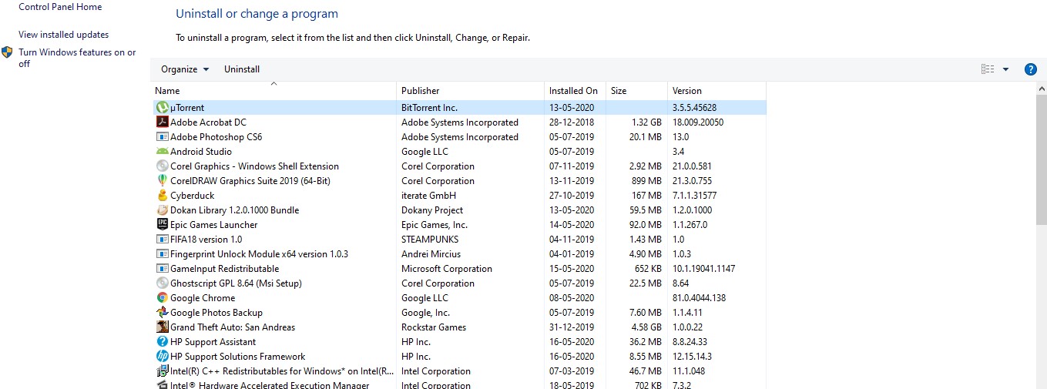Click Rockstar Games publisher cell
Image resolution: width=1047 pixels, height=389 pixels.
tap(434, 327)
